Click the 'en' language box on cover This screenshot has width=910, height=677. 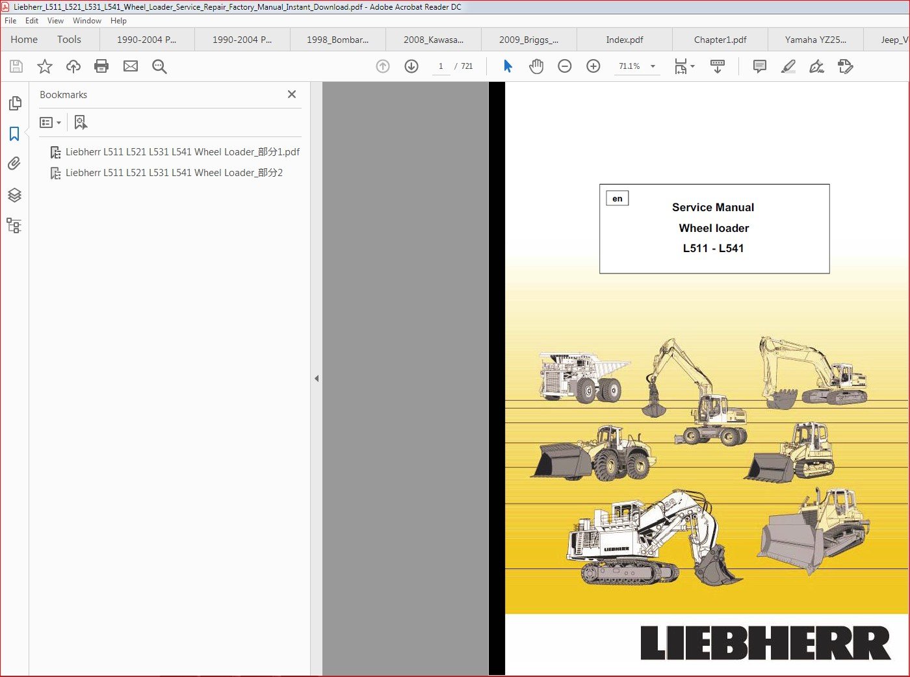[617, 198]
